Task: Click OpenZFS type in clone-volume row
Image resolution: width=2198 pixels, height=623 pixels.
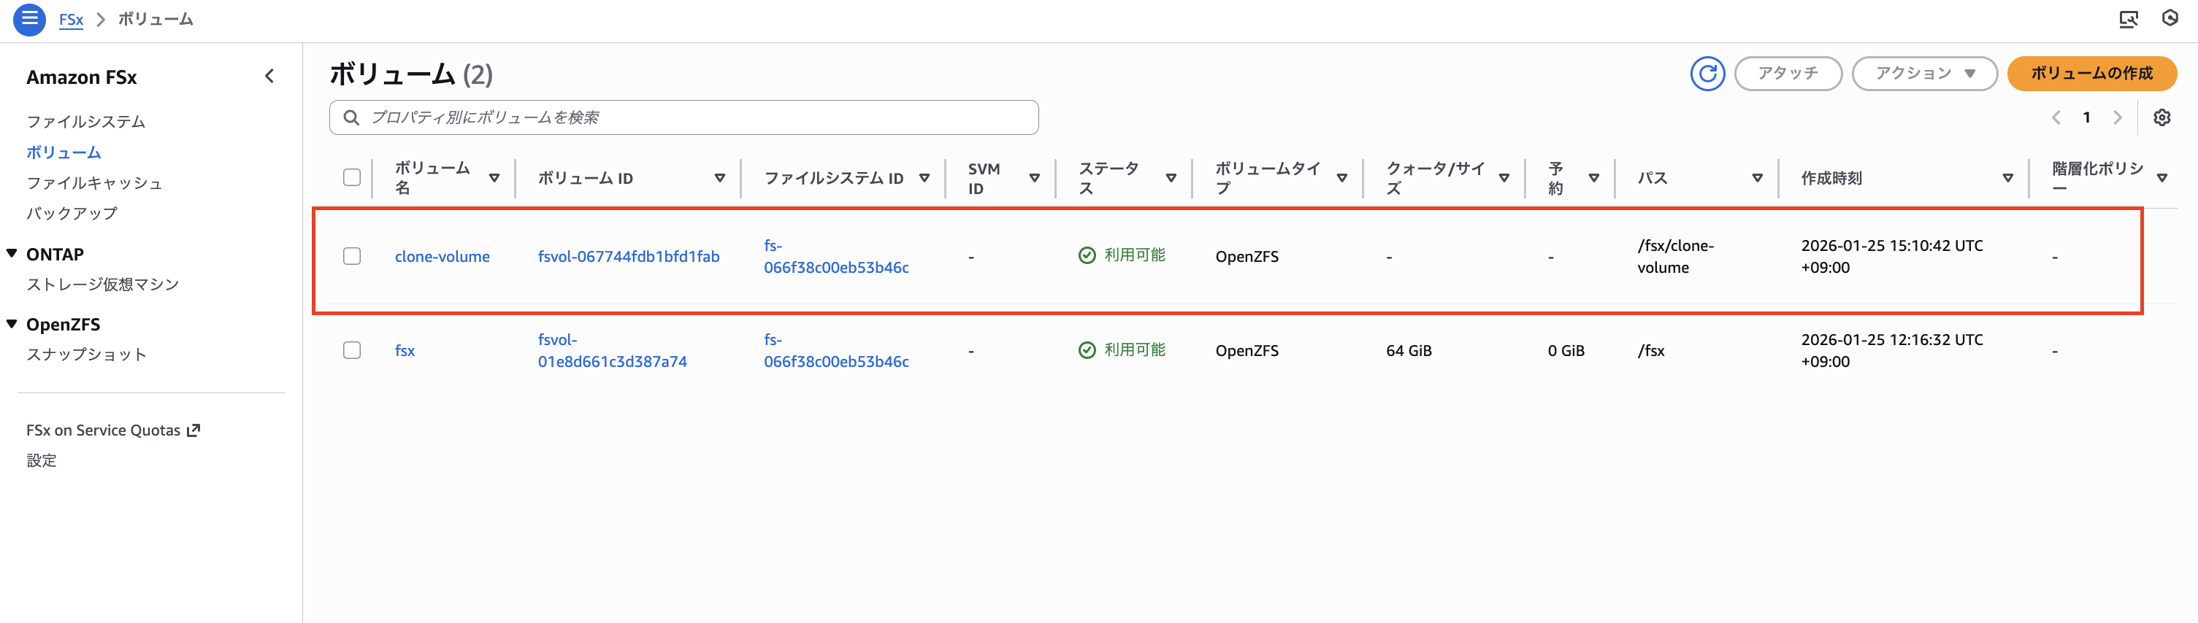Action: coord(1247,257)
